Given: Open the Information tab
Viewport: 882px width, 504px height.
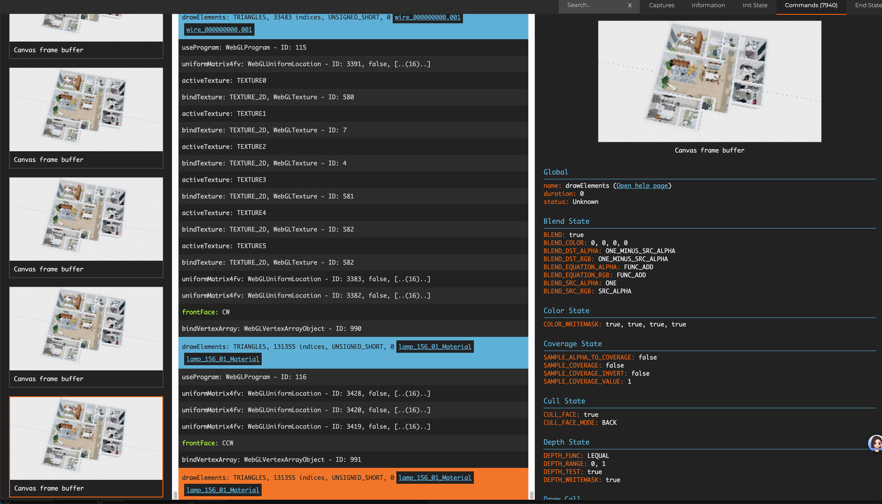Looking at the screenshot, I should tap(708, 6).
